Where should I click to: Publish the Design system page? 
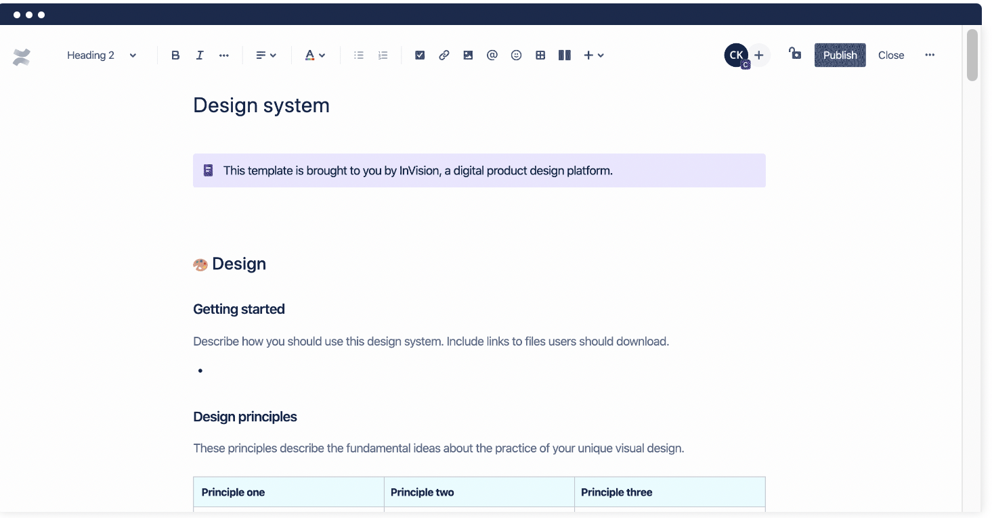840,55
